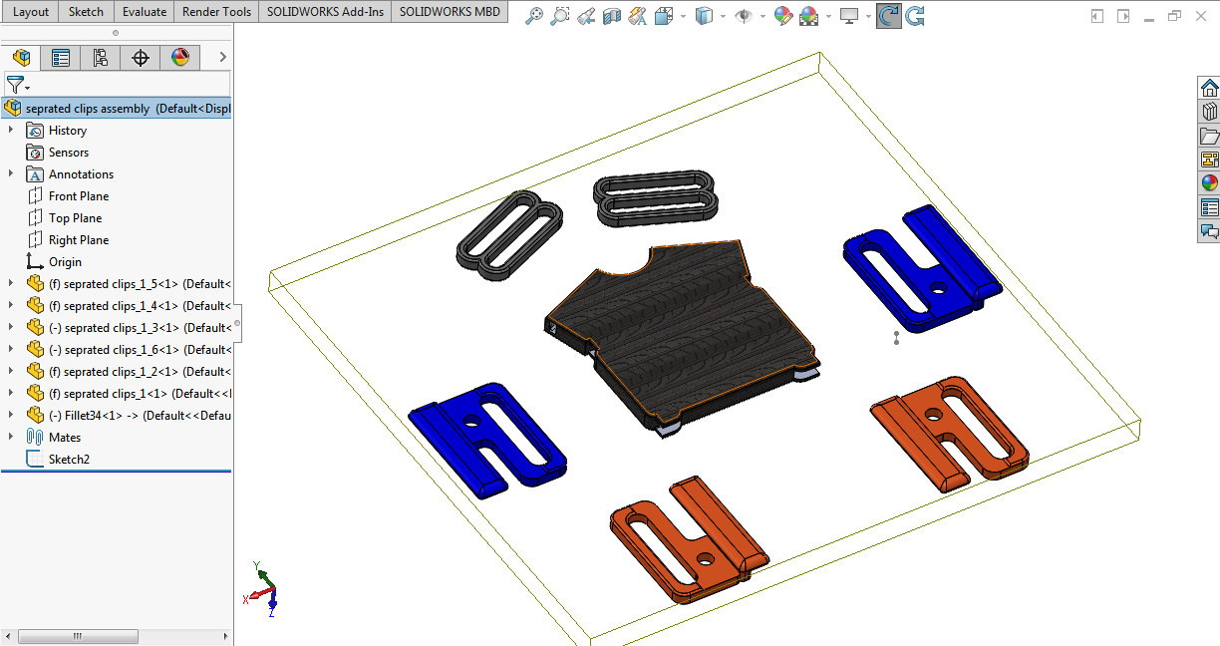This screenshot has height=646, width=1220.
Task: Switch to the ConfigurationManager tab
Action: (x=101, y=58)
